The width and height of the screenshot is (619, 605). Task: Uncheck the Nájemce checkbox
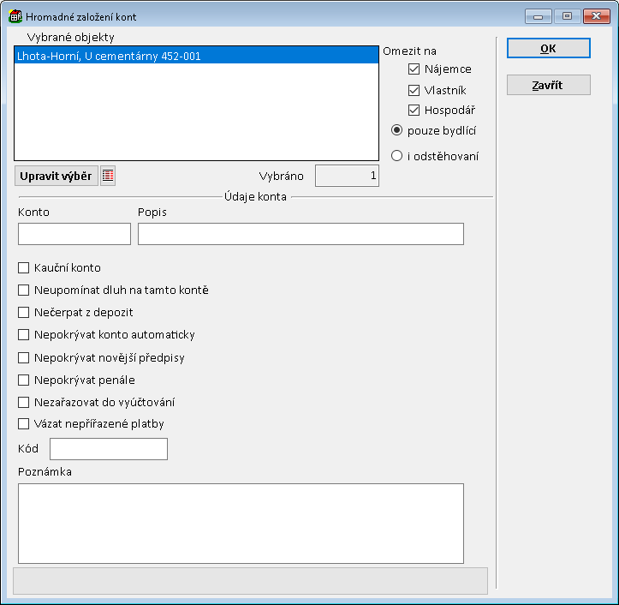414,69
